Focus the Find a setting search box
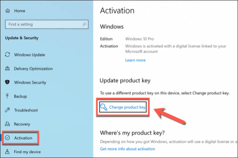238x158 pixels. click(44, 24)
